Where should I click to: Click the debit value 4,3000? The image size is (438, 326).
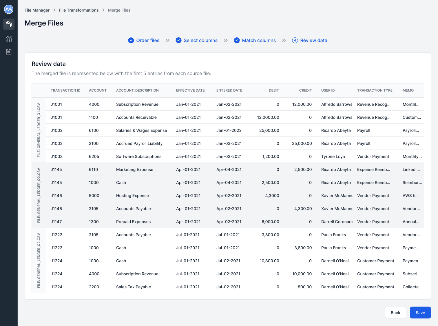click(x=272, y=196)
